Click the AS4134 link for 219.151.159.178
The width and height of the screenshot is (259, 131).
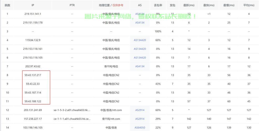pos(140,23)
